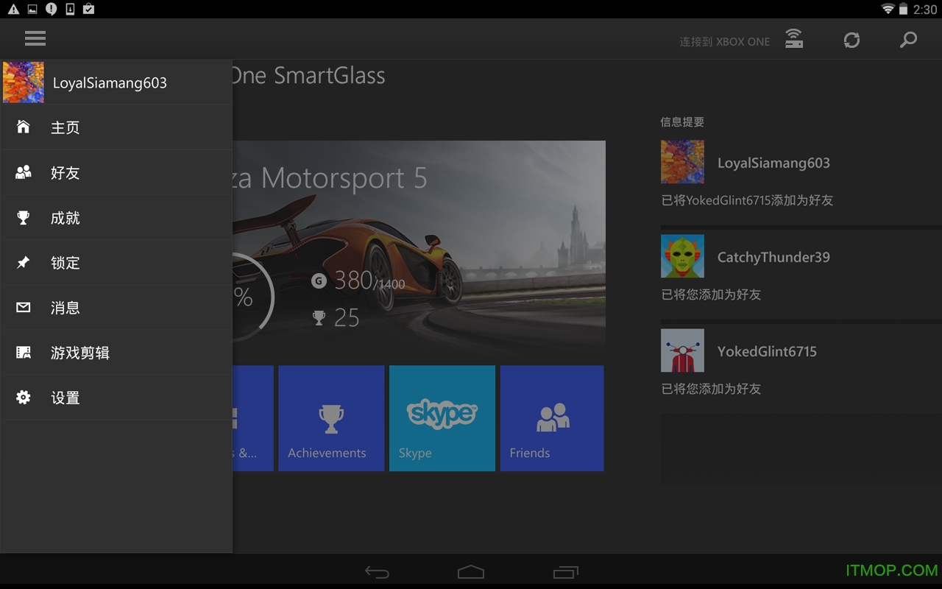Click 连接到 XBOX ONE text
The image size is (942, 589).
click(x=725, y=42)
